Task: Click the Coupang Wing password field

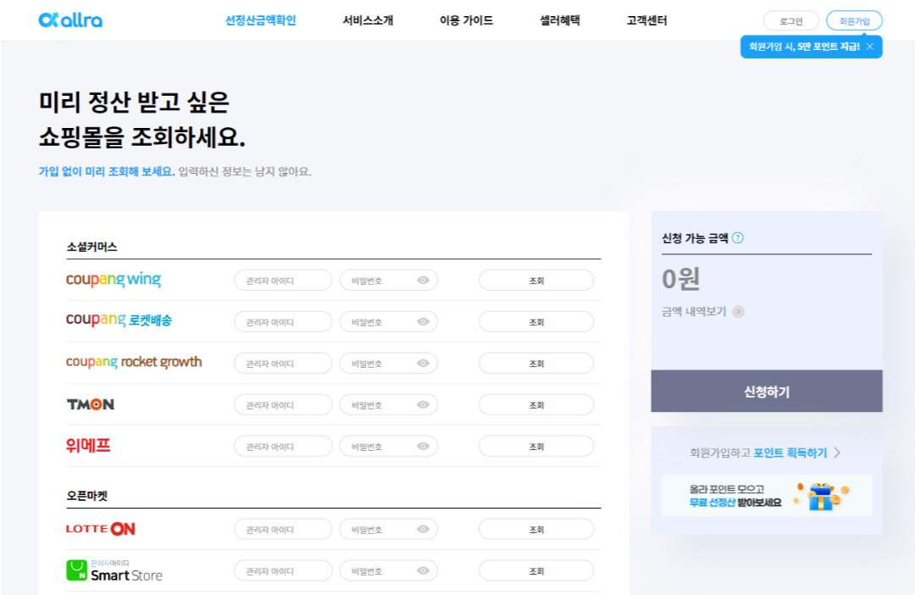Action: [389, 281]
